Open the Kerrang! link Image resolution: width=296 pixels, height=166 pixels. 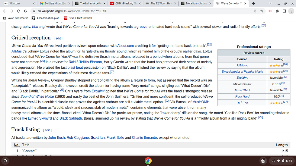39,27
